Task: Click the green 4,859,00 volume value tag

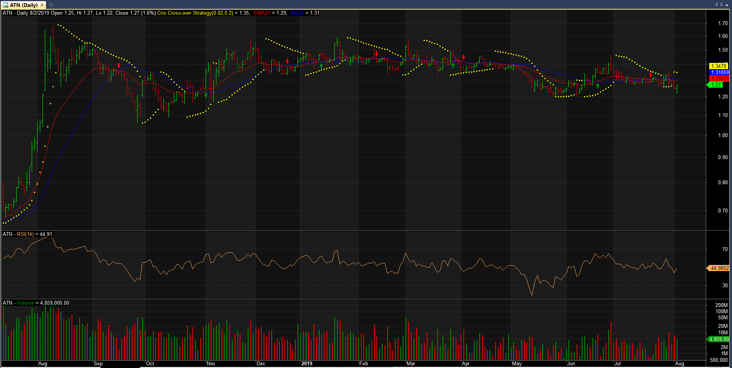Action: 718,339
